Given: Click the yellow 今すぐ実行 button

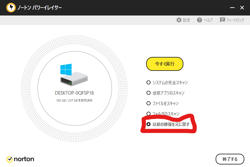Looking at the screenshot, I should coord(165,64).
